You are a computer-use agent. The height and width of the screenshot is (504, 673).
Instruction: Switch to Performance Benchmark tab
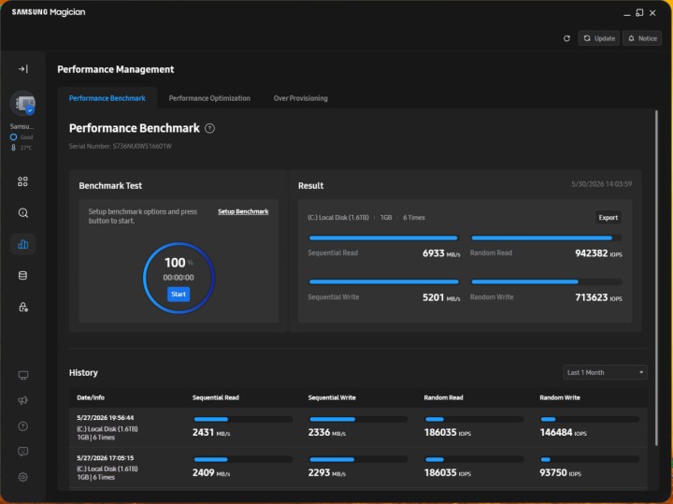[x=107, y=98]
